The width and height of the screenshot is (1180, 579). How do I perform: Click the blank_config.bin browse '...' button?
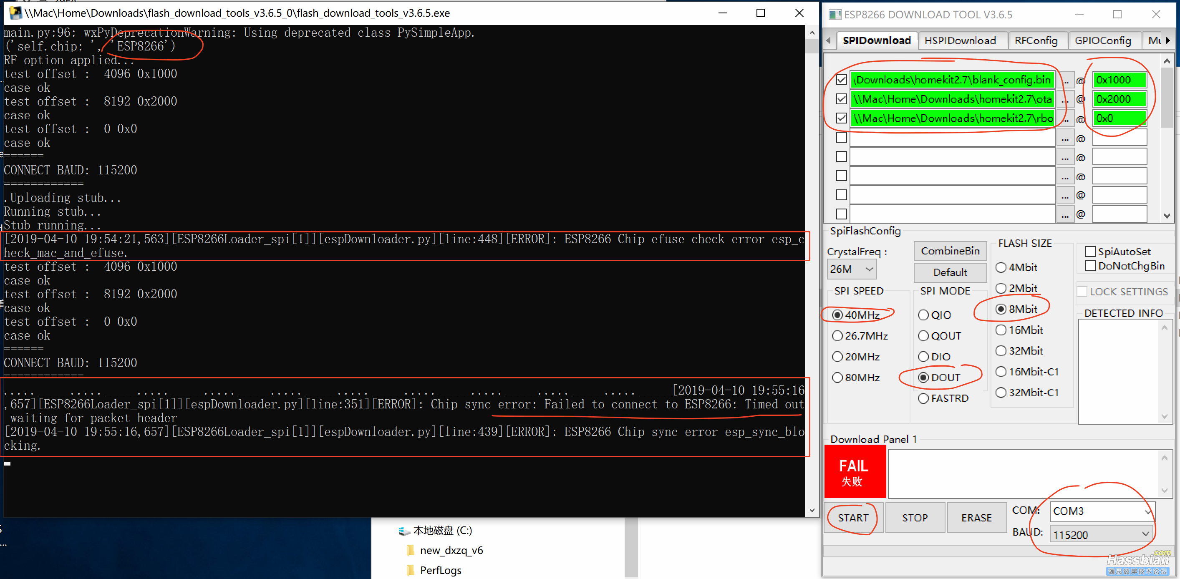pyautogui.click(x=1066, y=81)
